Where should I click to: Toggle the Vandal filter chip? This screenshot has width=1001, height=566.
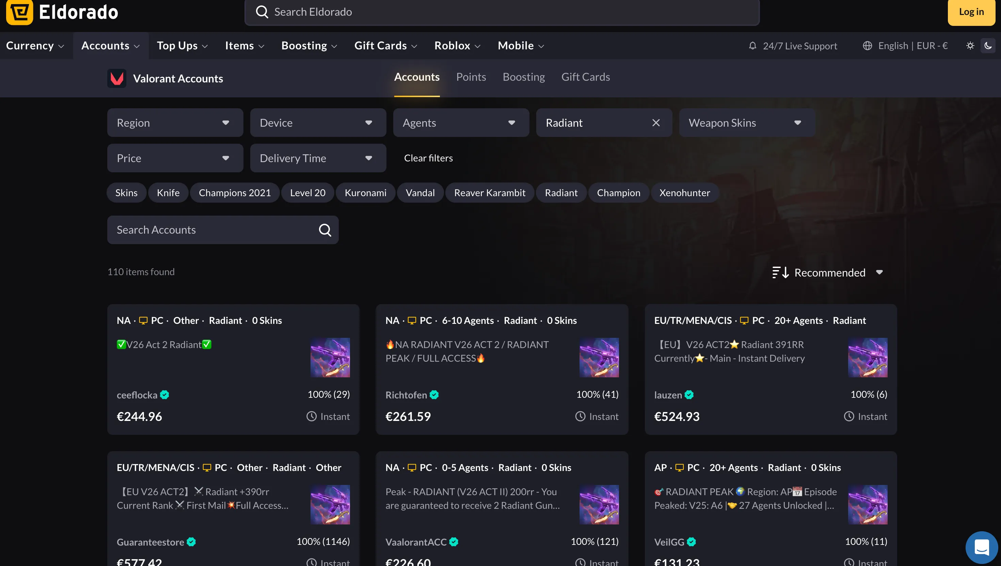(x=420, y=192)
